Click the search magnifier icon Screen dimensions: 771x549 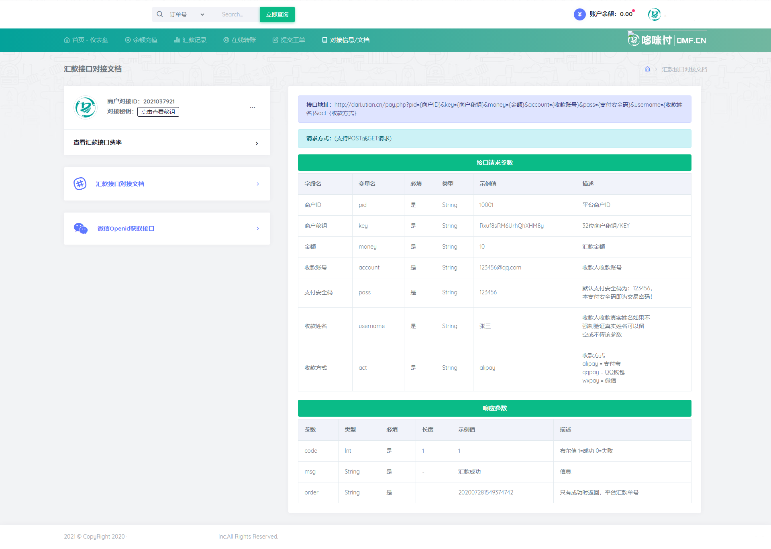coord(160,14)
